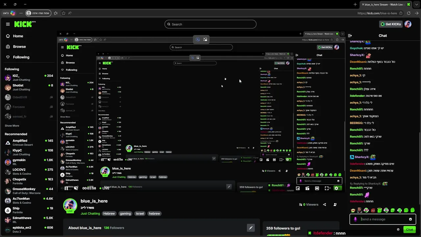Click the browser address bar URL
The height and width of the screenshot is (237, 421).
click(x=377, y=13)
